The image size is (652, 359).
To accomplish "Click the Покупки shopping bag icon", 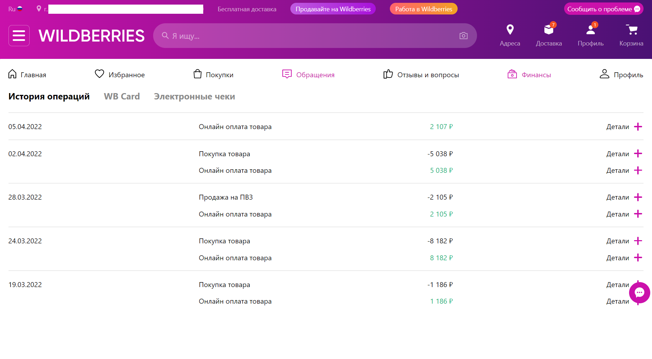I will pyautogui.click(x=198, y=74).
